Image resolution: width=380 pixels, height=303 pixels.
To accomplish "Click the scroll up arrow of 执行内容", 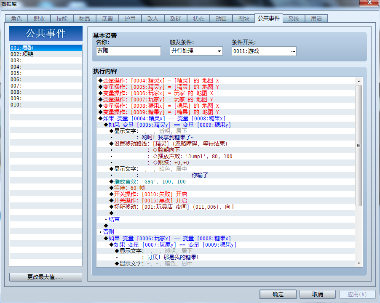I will coord(359,81).
